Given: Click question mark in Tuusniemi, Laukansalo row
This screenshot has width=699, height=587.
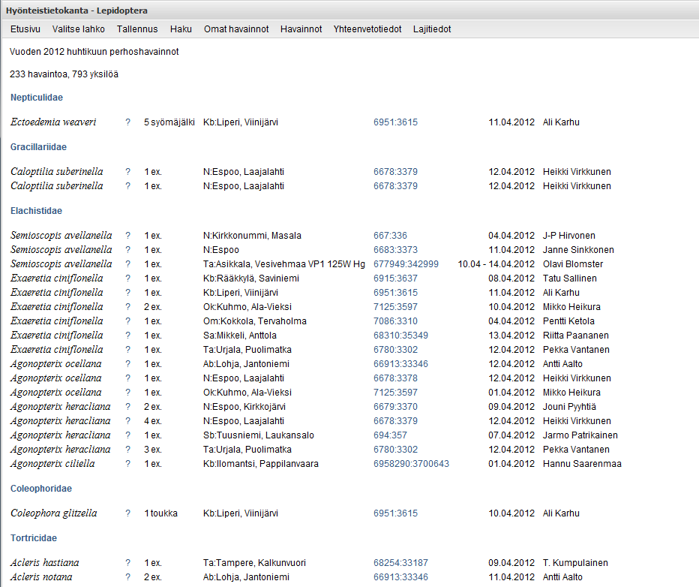Looking at the screenshot, I should click(x=128, y=435).
